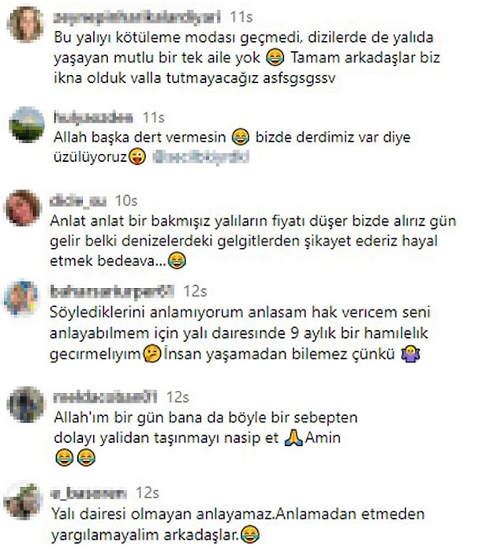
Task: Click the laughing emoji after 'etmek bedeava...'
Action: (177, 261)
